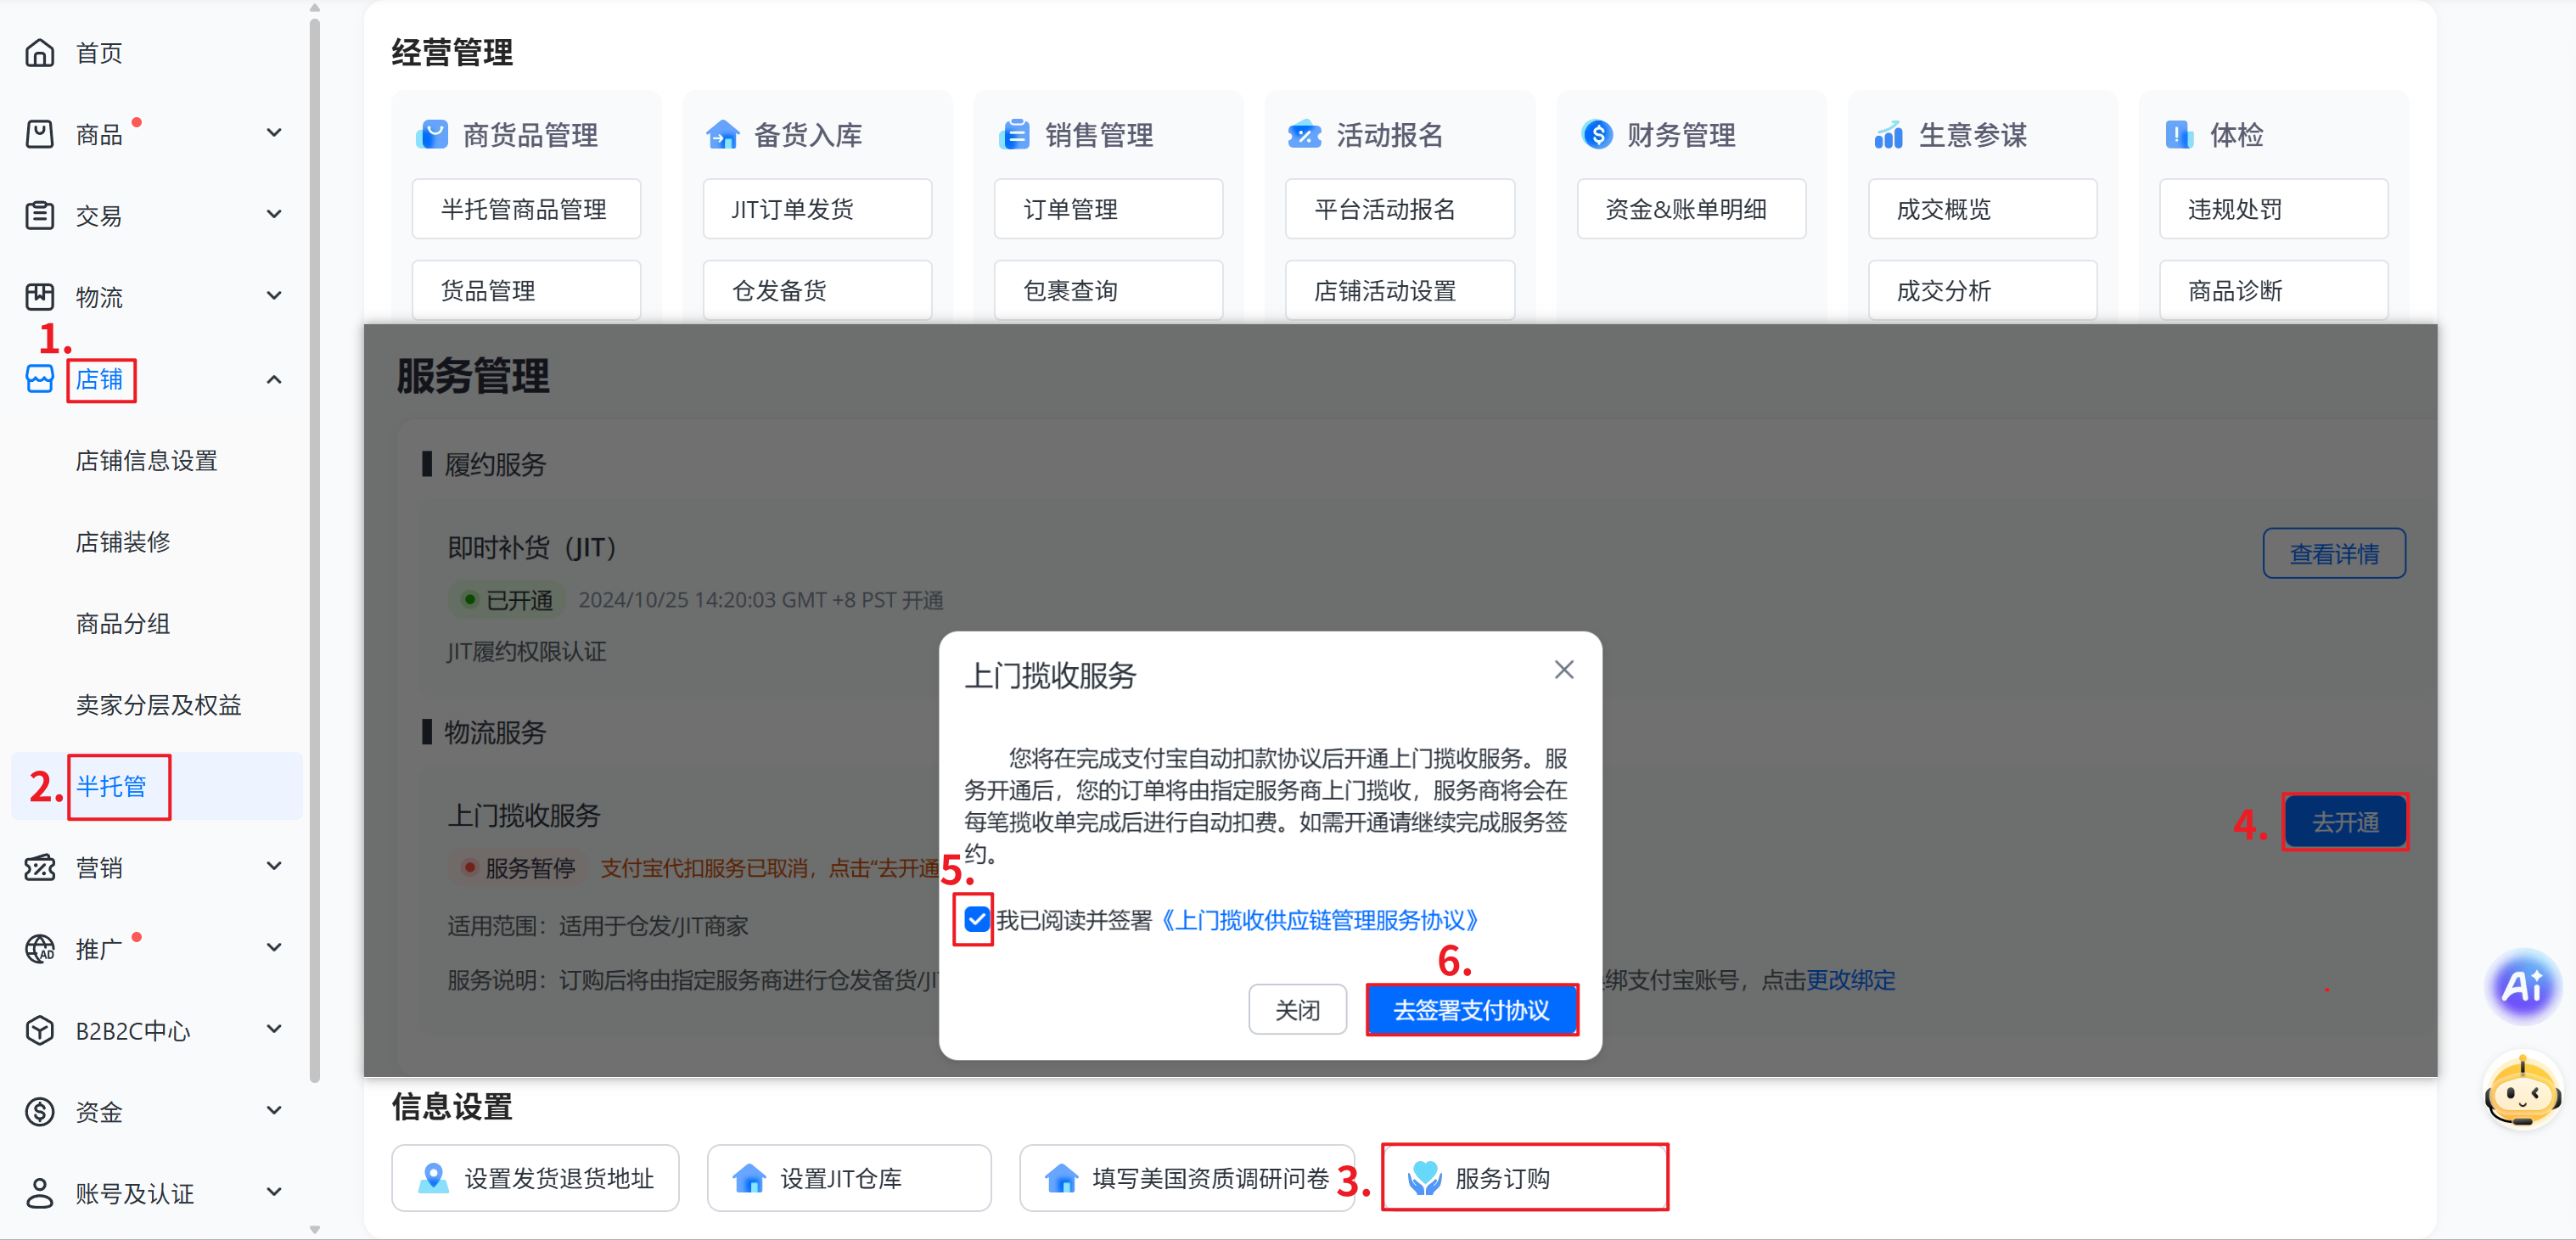Image resolution: width=2576 pixels, height=1240 pixels.
Task: Open the 上门揽收供应链管理服务协议 link
Action: (1320, 920)
